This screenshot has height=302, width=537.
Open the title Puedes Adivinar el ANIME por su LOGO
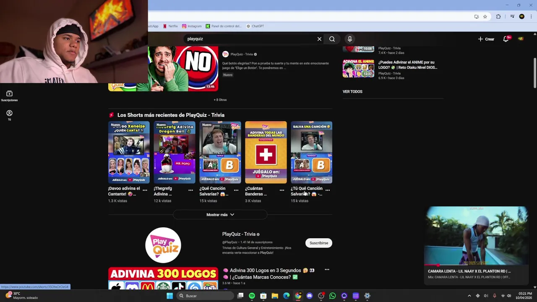click(408, 65)
